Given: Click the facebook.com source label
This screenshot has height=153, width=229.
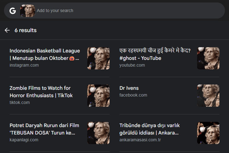Looking at the screenshot, I should [x=133, y=95].
